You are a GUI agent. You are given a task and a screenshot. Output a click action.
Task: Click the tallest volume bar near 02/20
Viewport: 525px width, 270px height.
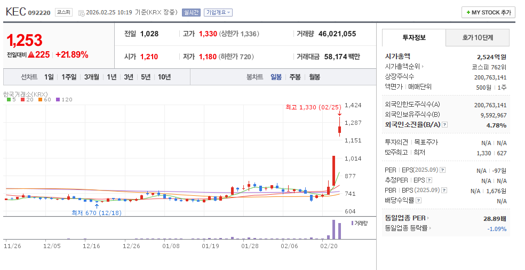[333, 229]
